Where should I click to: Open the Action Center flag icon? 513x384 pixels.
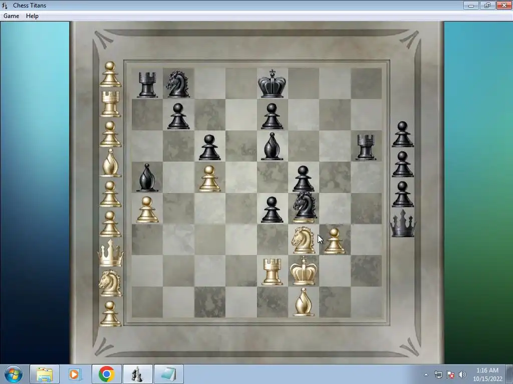pyautogui.click(x=450, y=374)
